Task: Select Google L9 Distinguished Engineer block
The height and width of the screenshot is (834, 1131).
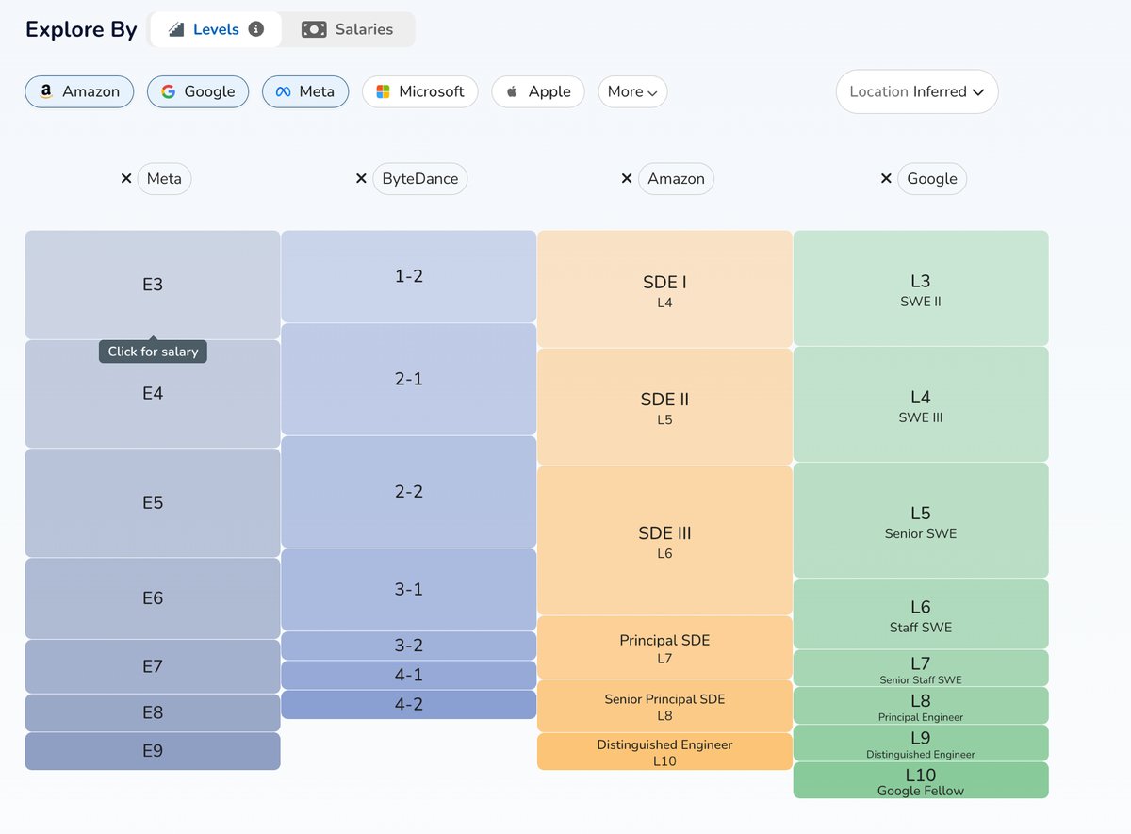Action: pos(921,744)
